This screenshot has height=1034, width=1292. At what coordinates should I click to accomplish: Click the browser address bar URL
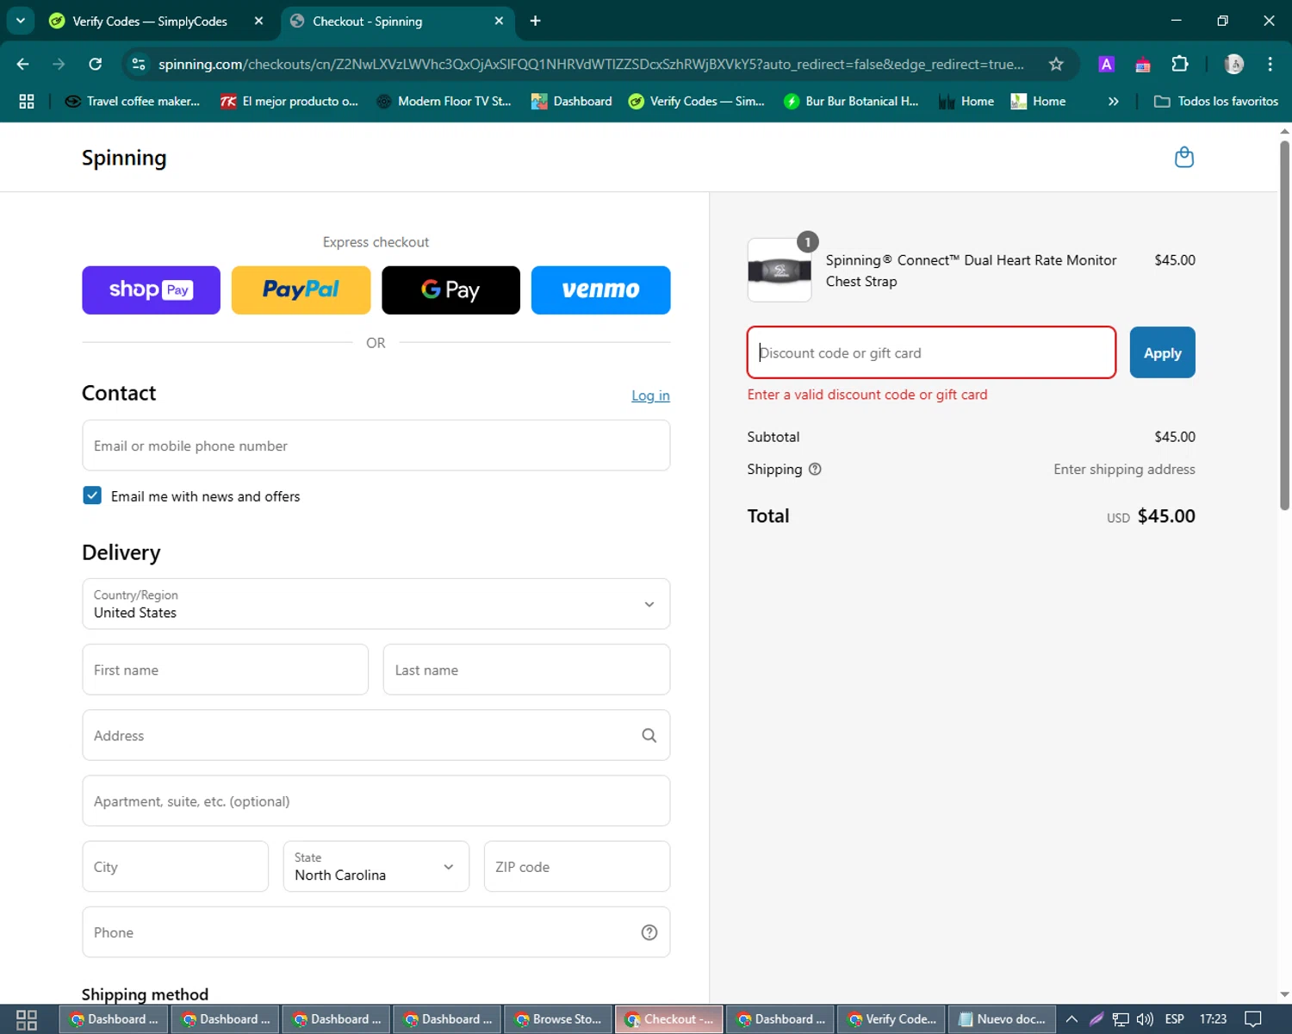(592, 64)
